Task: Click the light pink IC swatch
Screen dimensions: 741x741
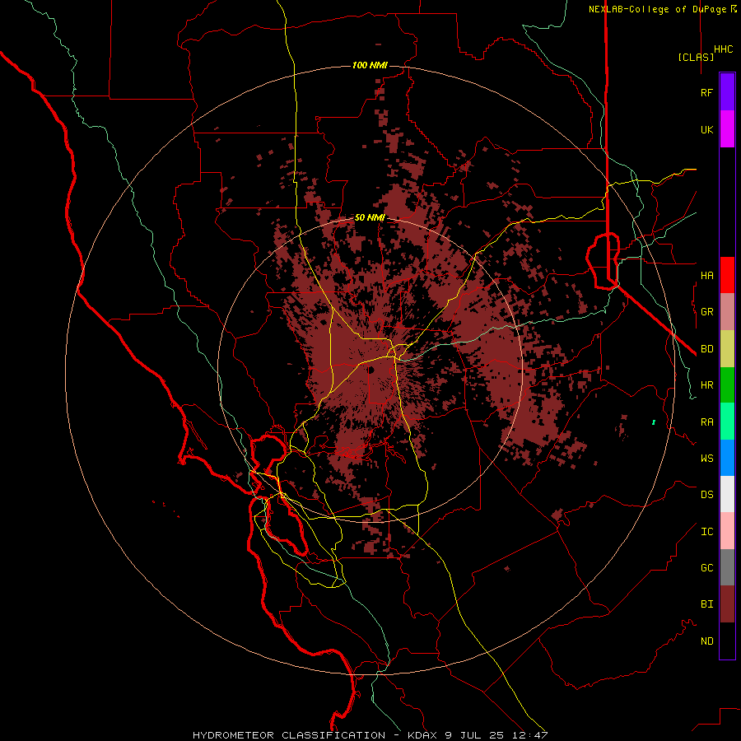Action: 727,531
